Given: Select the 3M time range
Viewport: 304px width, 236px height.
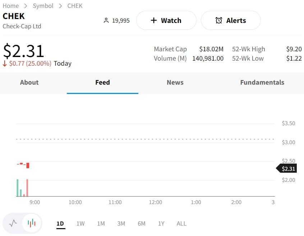Looking at the screenshot, I should pyautogui.click(x=121, y=223).
